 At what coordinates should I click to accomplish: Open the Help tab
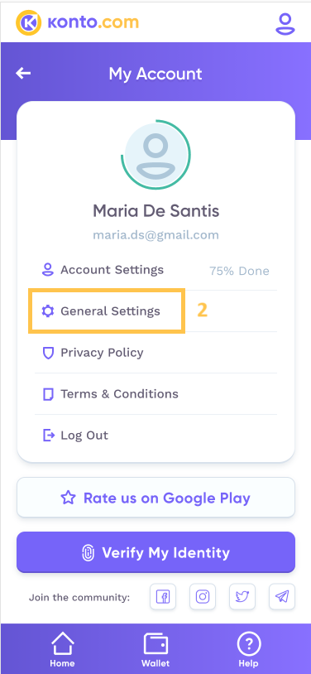[249, 649]
